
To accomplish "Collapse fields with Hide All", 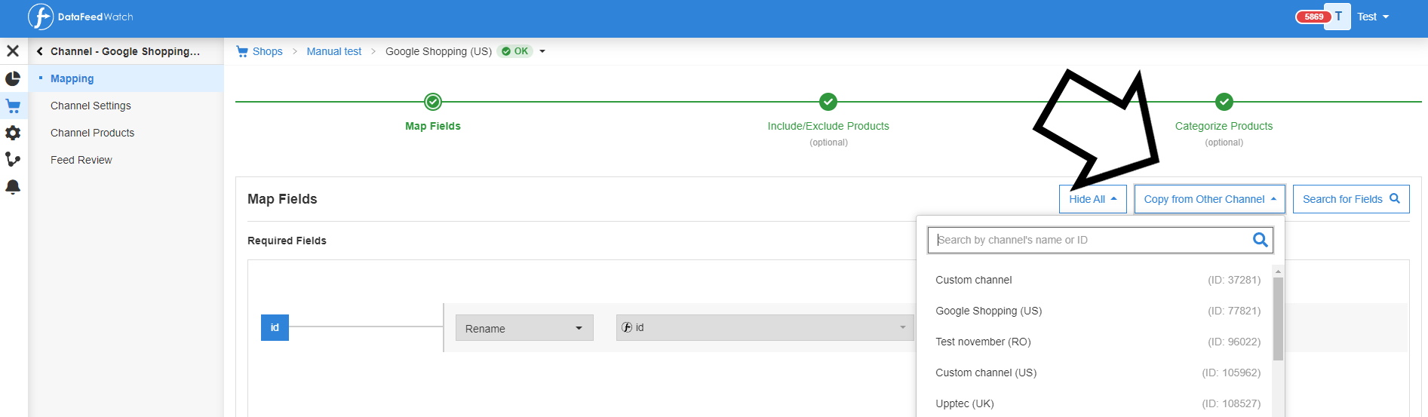I will click(x=1092, y=199).
